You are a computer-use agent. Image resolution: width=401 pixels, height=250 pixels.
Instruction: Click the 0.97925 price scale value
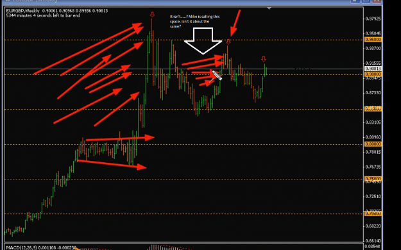(373, 19)
